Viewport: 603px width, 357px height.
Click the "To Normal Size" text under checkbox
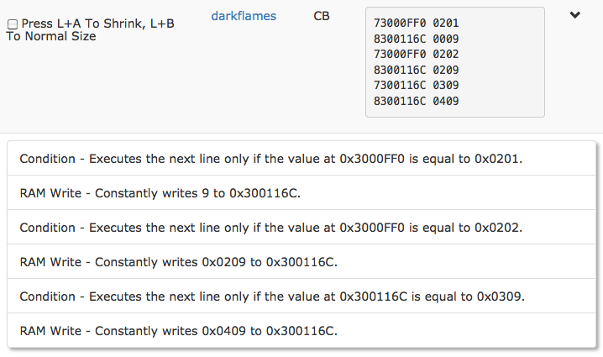coord(52,37)
